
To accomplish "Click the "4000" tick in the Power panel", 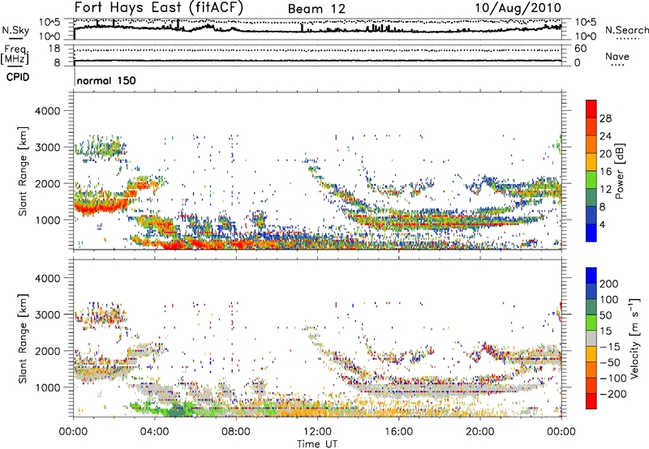I will (47, 111).
